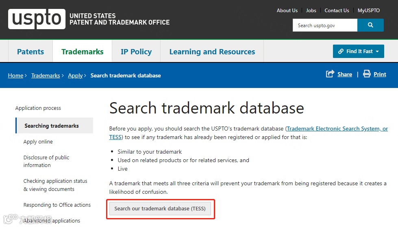Click the Jobs link
Viewport: 398px width, 227px height.
click(x=311, y=11)
